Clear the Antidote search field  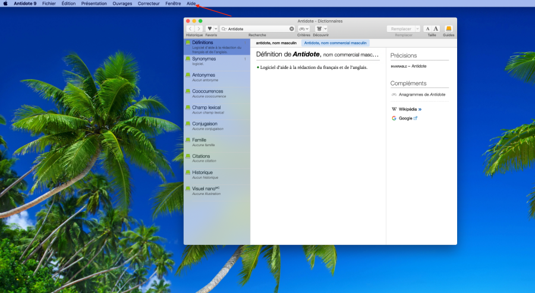pos(291,29)
